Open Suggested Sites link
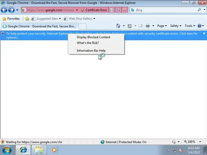The width and height of the screenshot is (207, 155). point(46,19)
